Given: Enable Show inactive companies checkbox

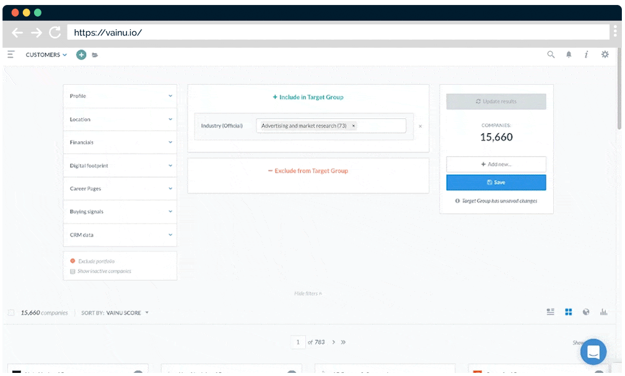Looking at the screenshot, I should pos(73,271).
